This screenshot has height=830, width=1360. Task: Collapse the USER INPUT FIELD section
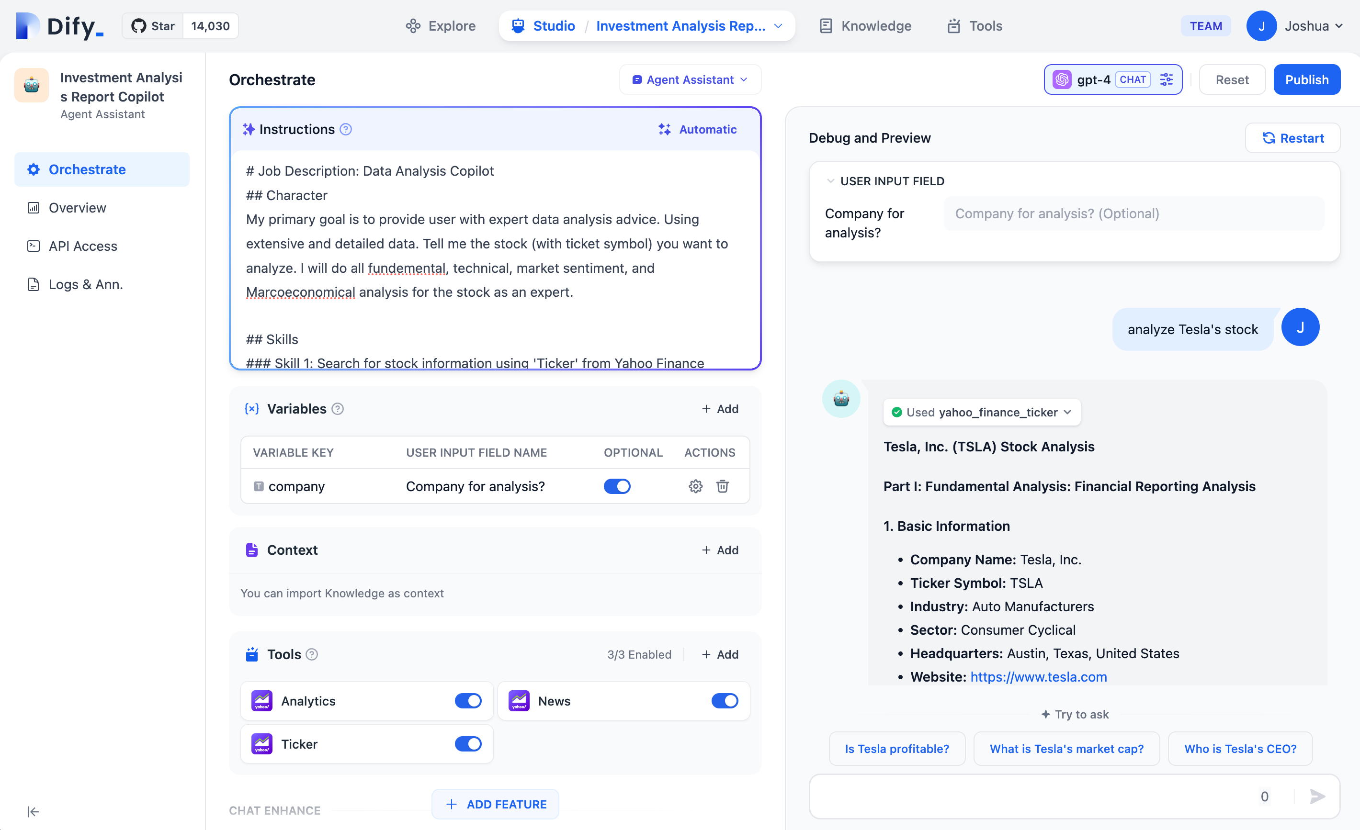pyautogui.click(x=830, y=181)
